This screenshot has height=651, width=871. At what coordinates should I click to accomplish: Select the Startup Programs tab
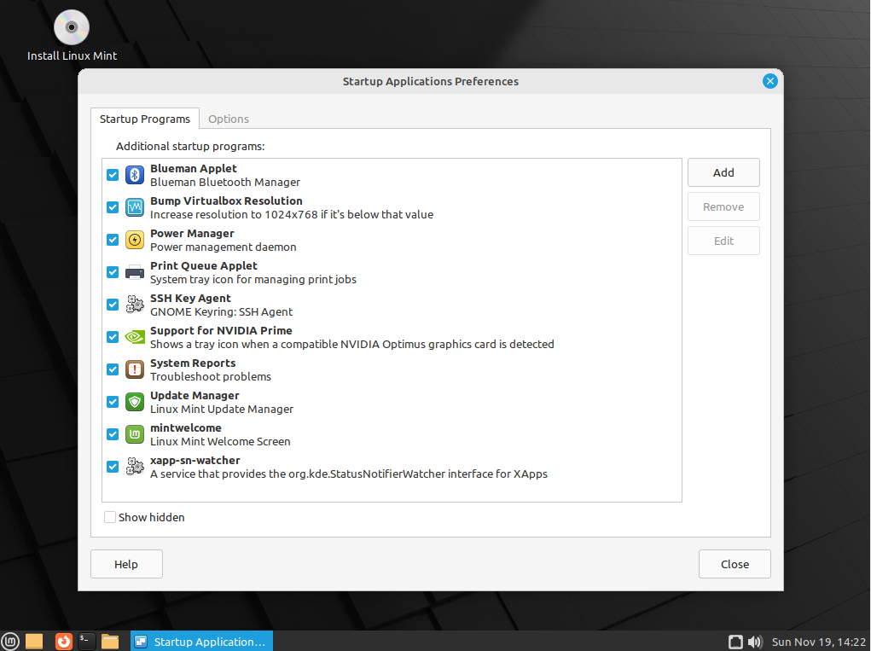click(x=145, y=119)
